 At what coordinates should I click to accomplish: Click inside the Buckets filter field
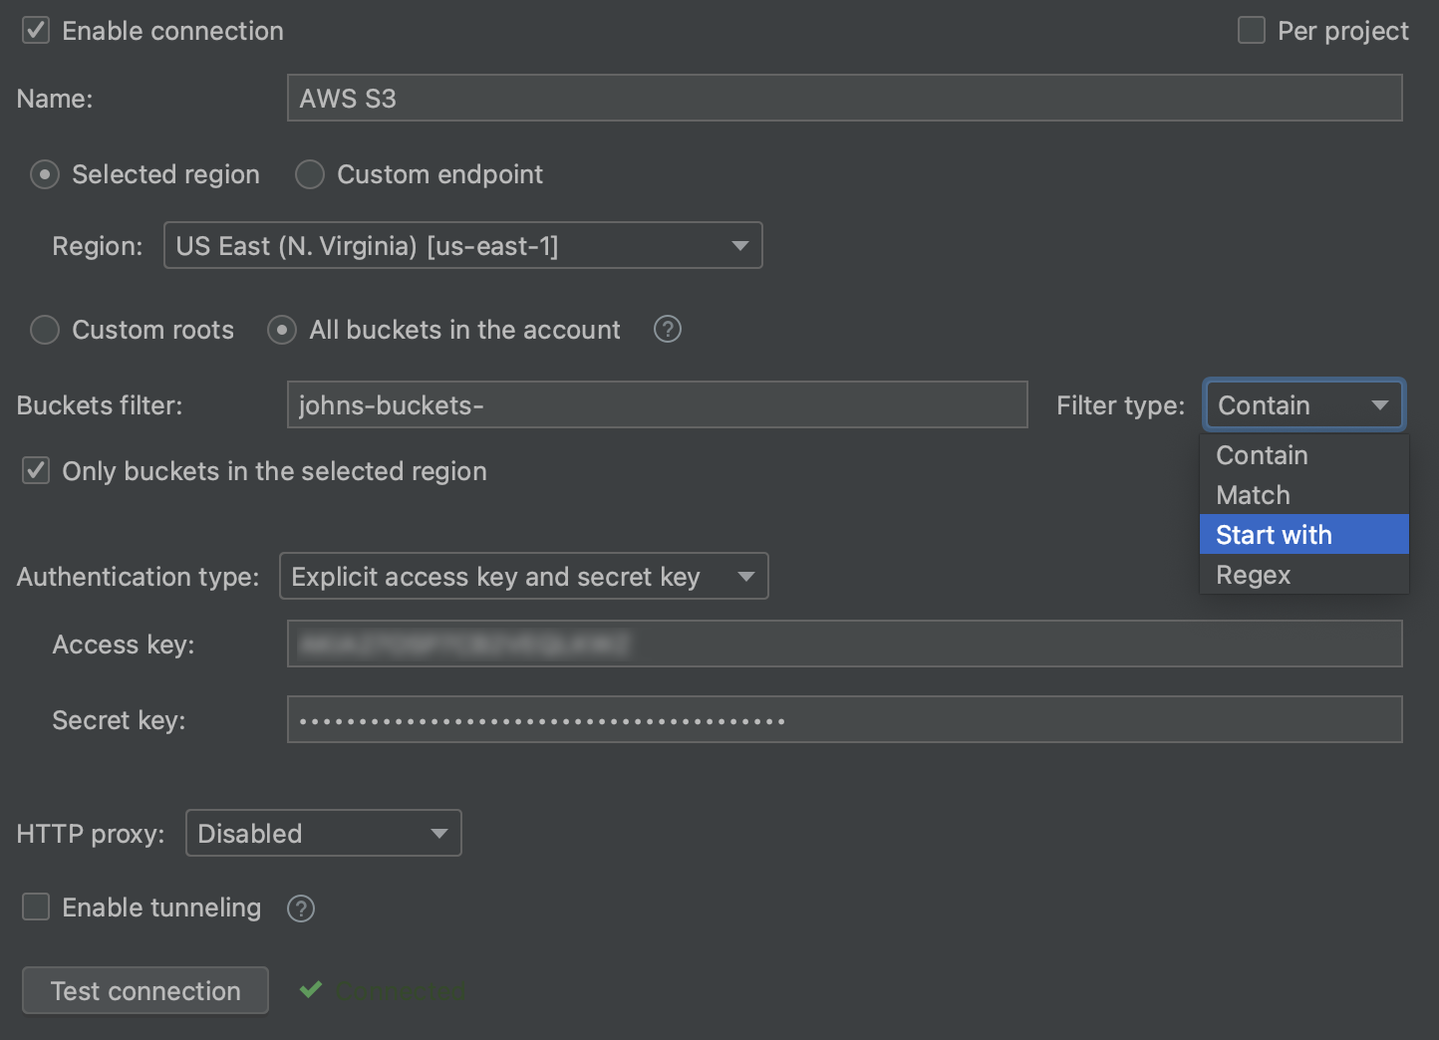(x=657, y=404)
